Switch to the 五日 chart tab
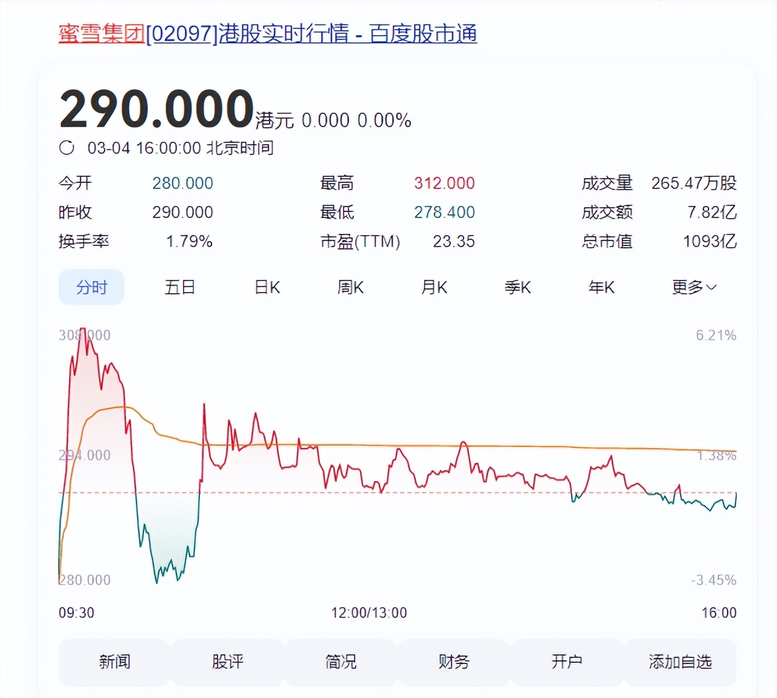Screen dimensions: 777x698 click(x=180, y=287)
